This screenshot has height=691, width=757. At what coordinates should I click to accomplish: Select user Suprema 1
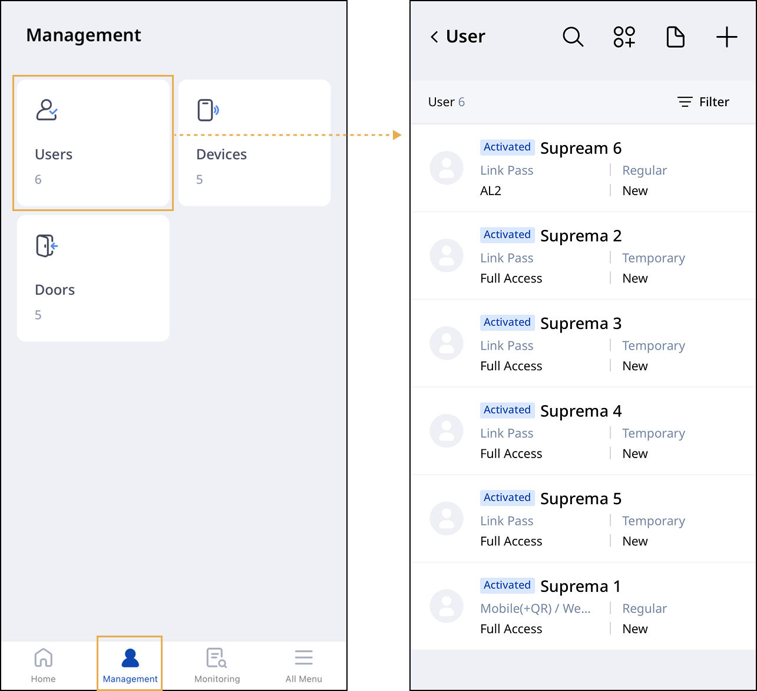580,587
